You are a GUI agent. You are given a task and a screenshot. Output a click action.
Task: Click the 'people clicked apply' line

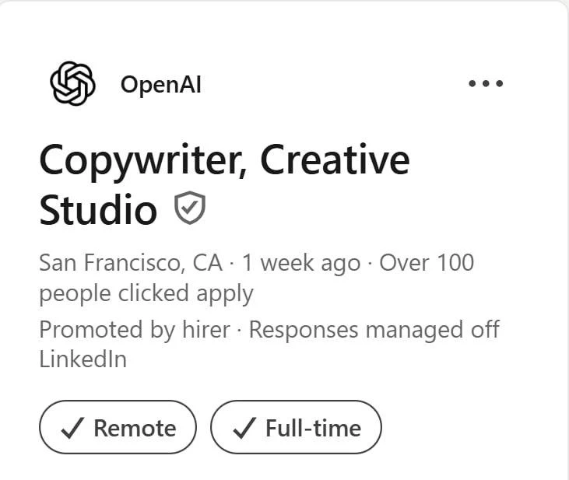(146, 294)
